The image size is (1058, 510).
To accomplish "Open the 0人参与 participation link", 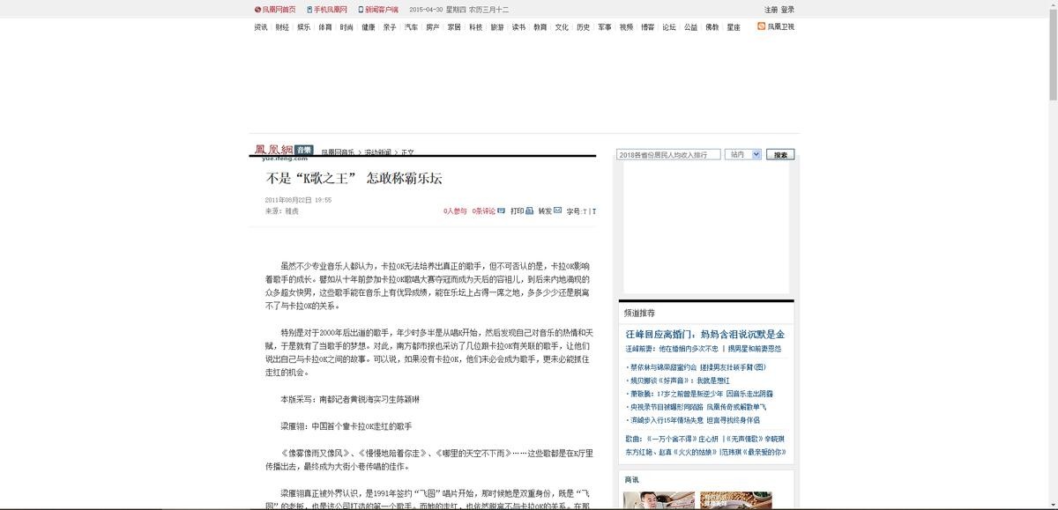I will (455, 211).
